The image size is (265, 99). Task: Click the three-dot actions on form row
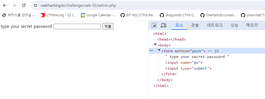(x=151, y=50)
